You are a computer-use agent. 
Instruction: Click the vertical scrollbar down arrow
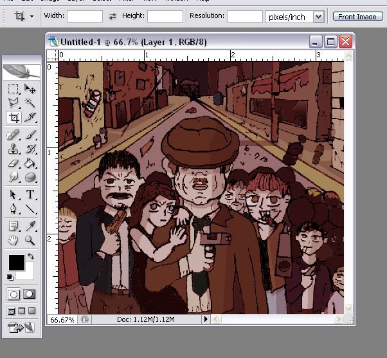[348, 308]
